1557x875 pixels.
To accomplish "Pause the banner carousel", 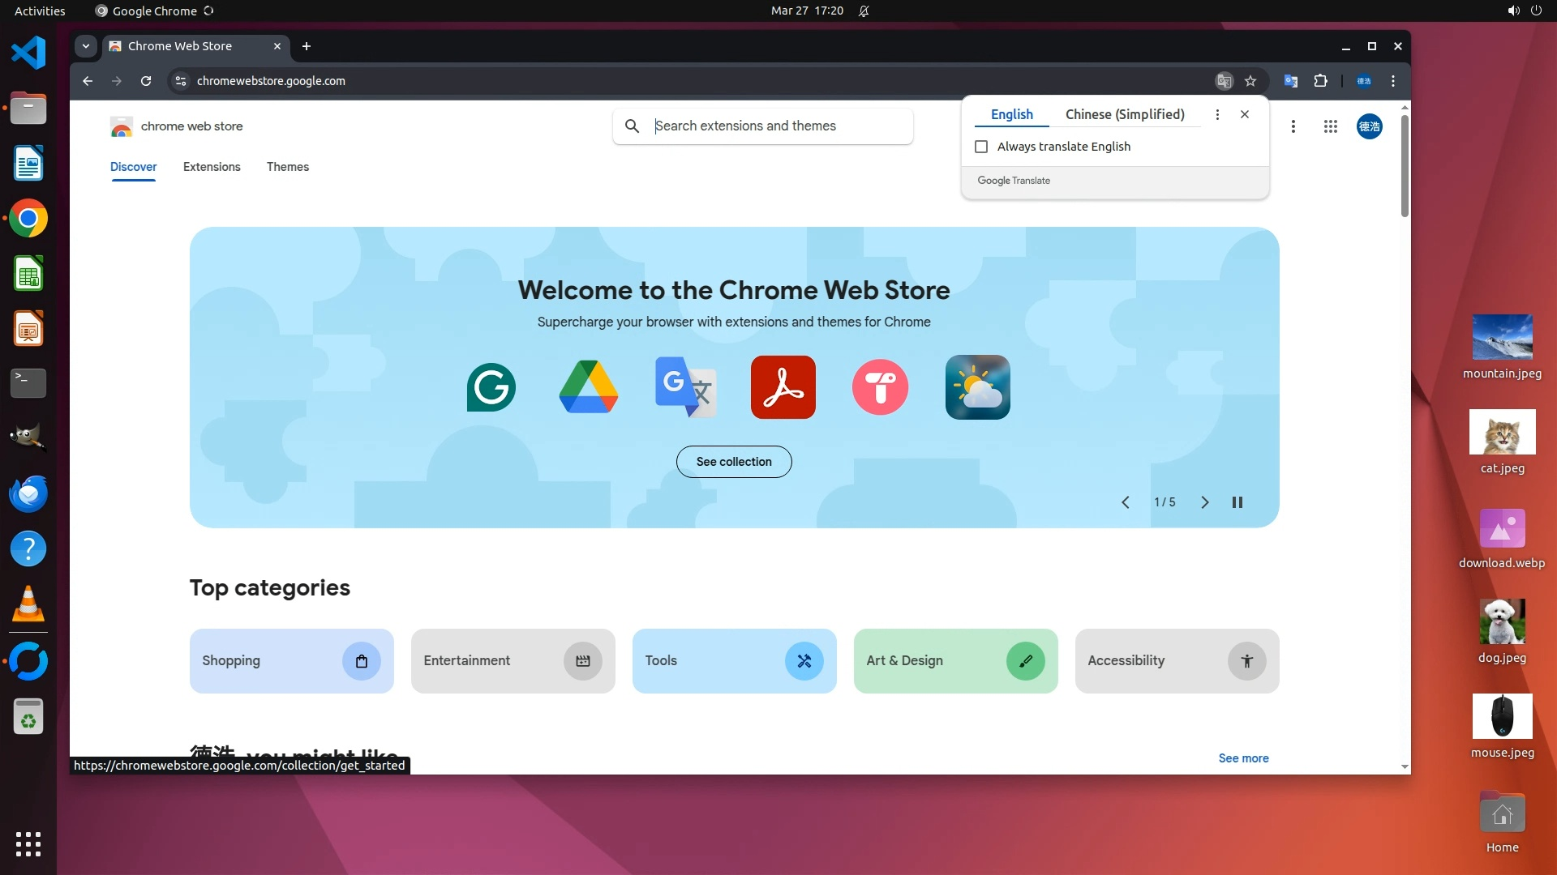I will 1237,502.
